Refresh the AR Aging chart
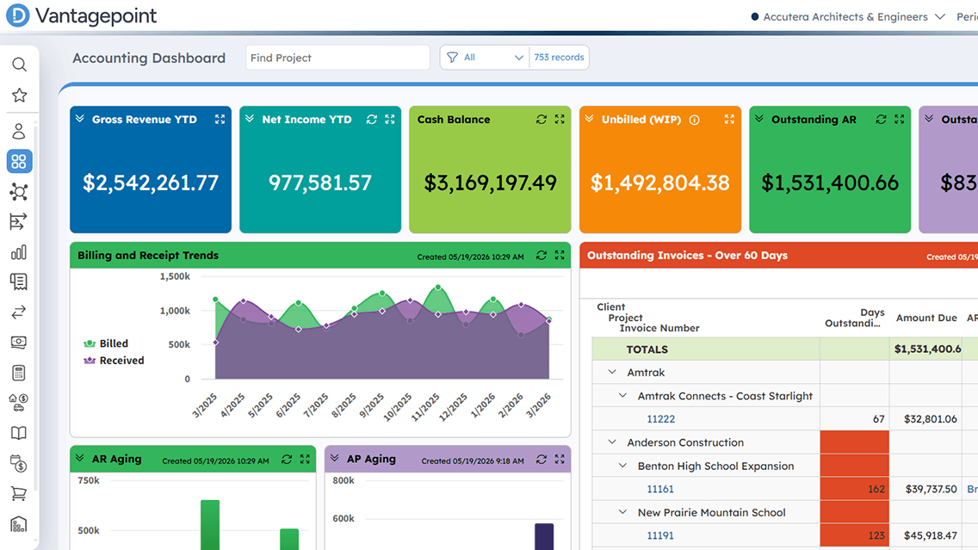This screenshot has width=978, height=550. click(x=287, y=460)
